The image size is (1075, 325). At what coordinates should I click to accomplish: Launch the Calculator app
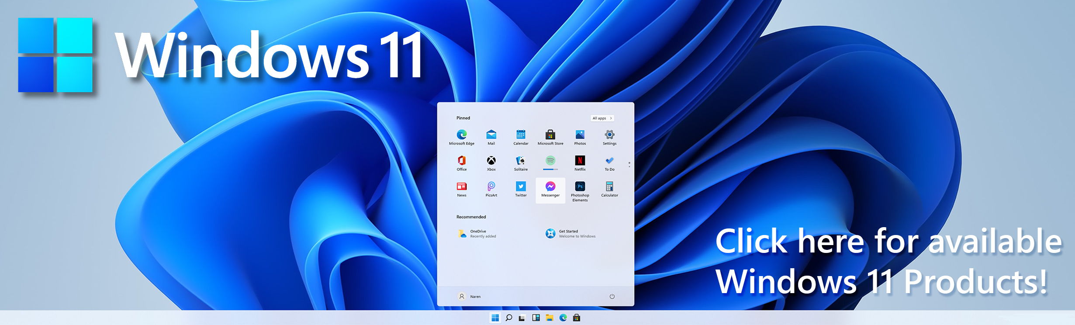609,189
